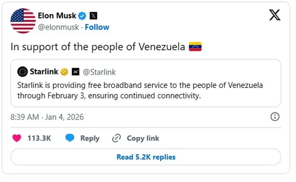Click the 8:39 AM Jan 4, 2026 timestamp
The image size is (296, 182).
click(47, 117)
